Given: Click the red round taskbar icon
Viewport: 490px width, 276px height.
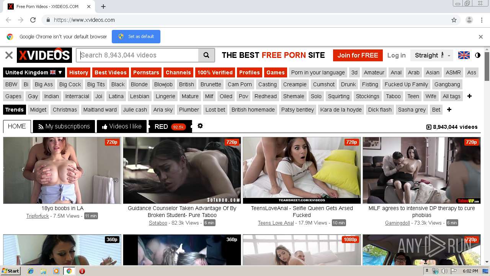Looking at the screenshot, I should click(x=82, y=271).
